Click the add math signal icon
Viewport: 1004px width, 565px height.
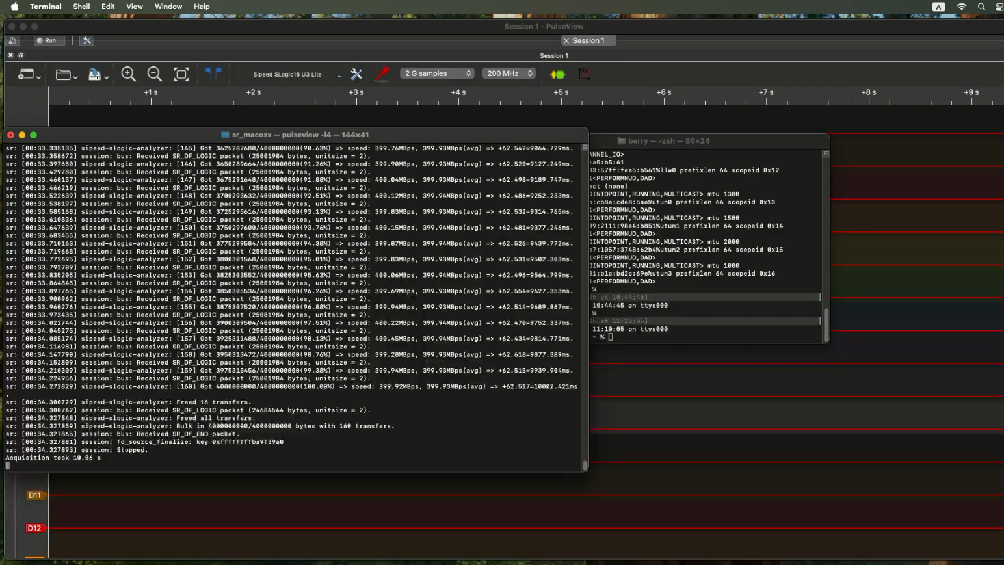pos(585,74)
